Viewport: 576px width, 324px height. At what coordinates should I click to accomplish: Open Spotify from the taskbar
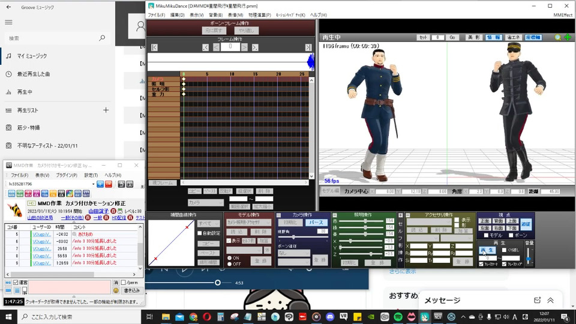398,317
